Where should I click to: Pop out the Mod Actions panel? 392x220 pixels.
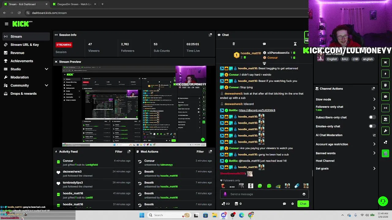pyautogui.click(x=210, y=152)
